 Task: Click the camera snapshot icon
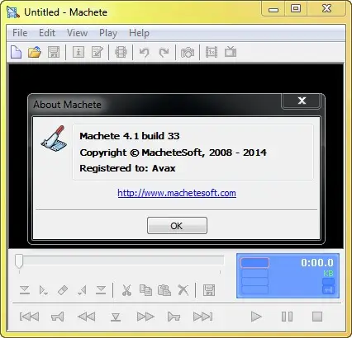[188, 52]
